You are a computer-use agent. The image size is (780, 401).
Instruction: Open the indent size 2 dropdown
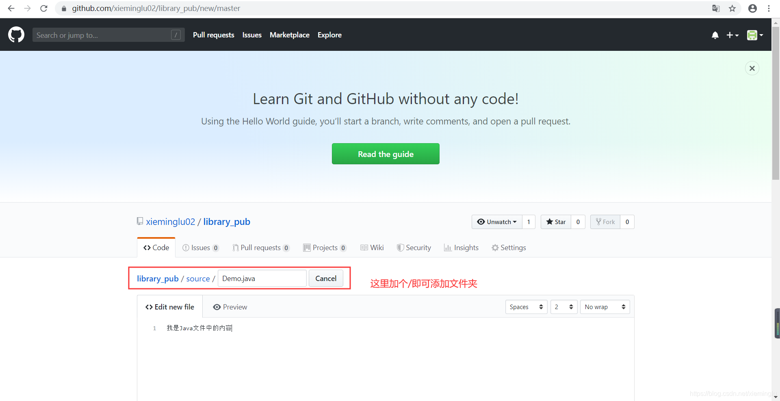tap(564, 307)
